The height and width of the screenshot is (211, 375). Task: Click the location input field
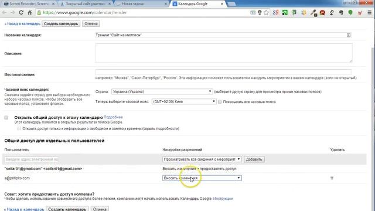(223, 72)
